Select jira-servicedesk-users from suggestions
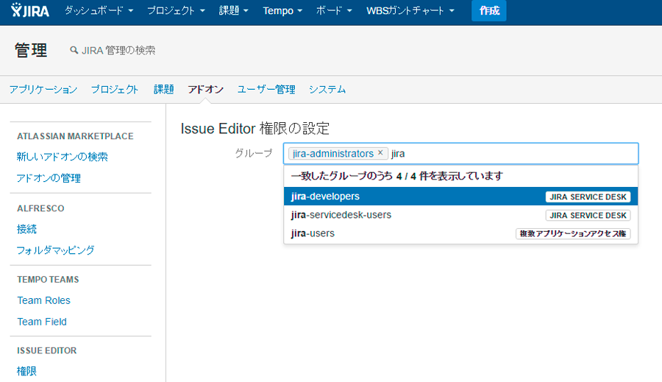The height and width of the screenshot is (382, 662). [x=460, y=215]
